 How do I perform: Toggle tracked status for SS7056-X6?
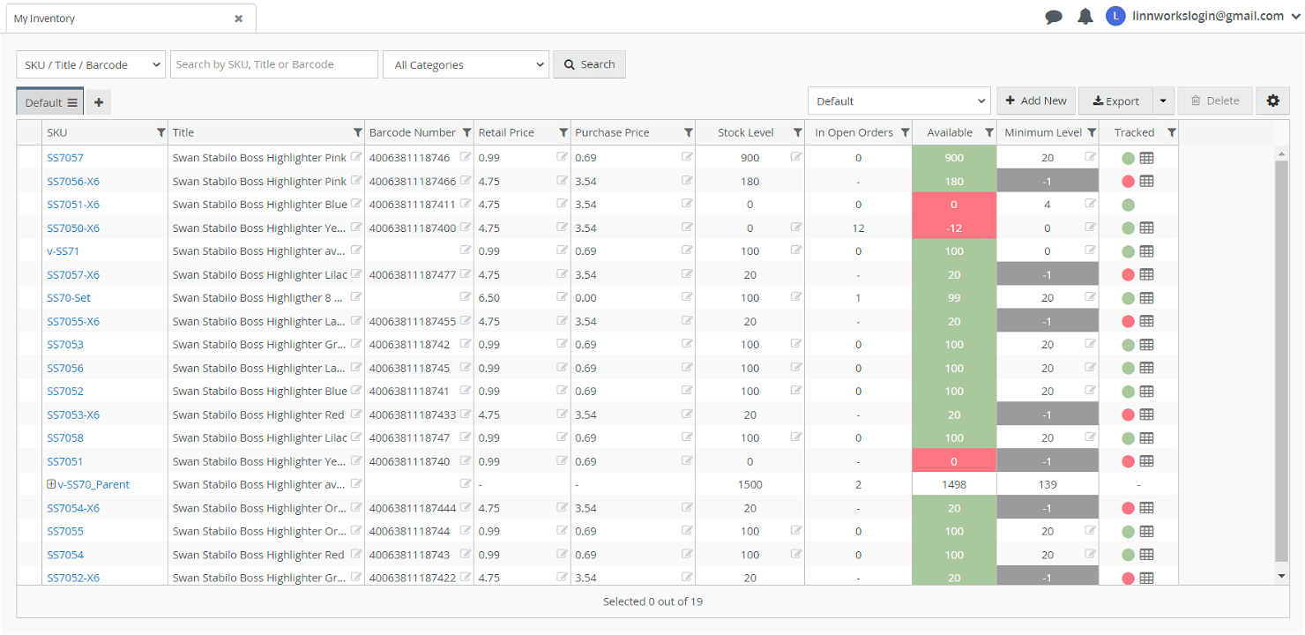[1128, 181]
